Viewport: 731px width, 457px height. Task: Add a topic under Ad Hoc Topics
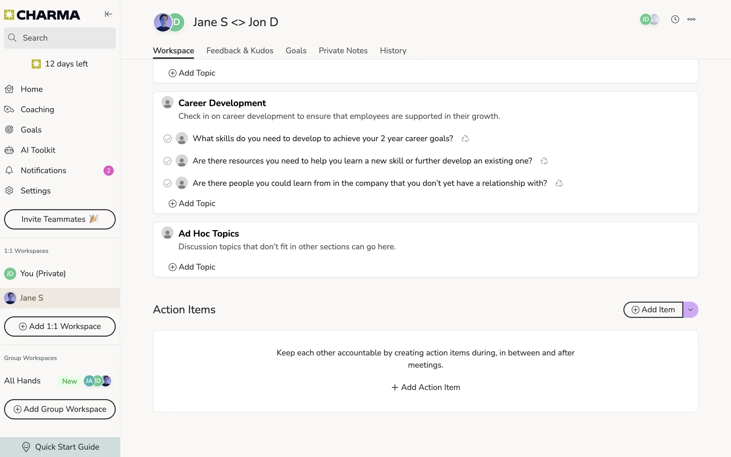coord(192,267)
